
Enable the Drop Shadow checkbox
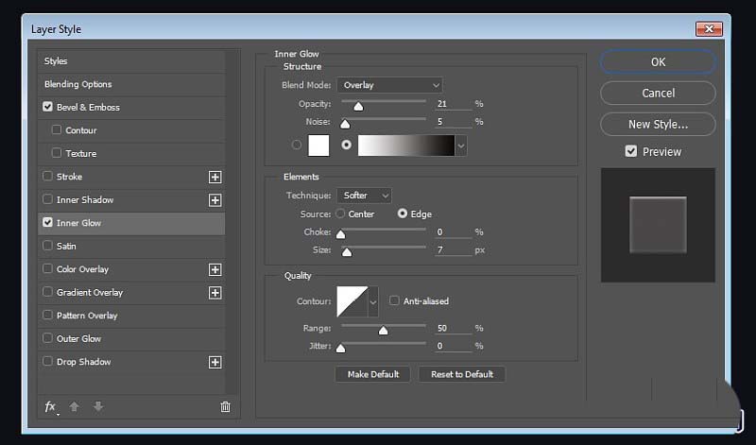click(47, 361)
